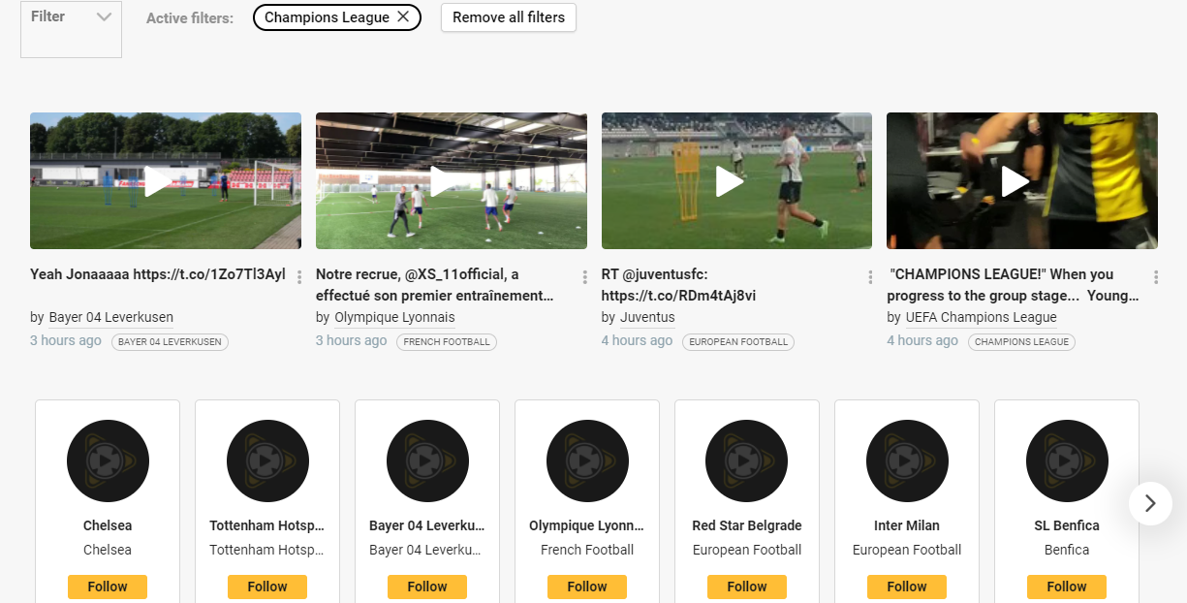
Task: Play the Juventus training video
Action: point(736,181)
